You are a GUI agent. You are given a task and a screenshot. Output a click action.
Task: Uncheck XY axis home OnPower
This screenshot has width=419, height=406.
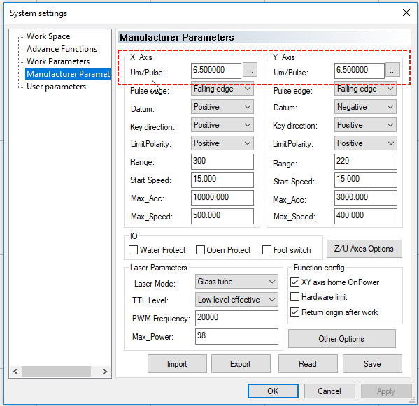click(x=294, y=282)
